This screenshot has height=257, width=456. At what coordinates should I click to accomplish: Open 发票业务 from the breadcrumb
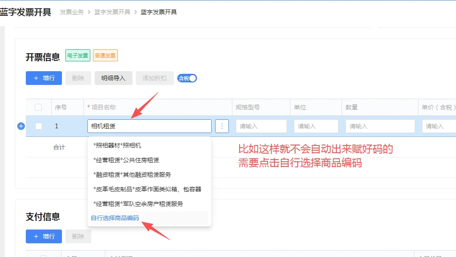[x=73, y=12]
